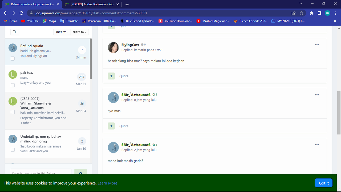
Task: Quote the ayo mas reply
Action: tap(124, 126)
